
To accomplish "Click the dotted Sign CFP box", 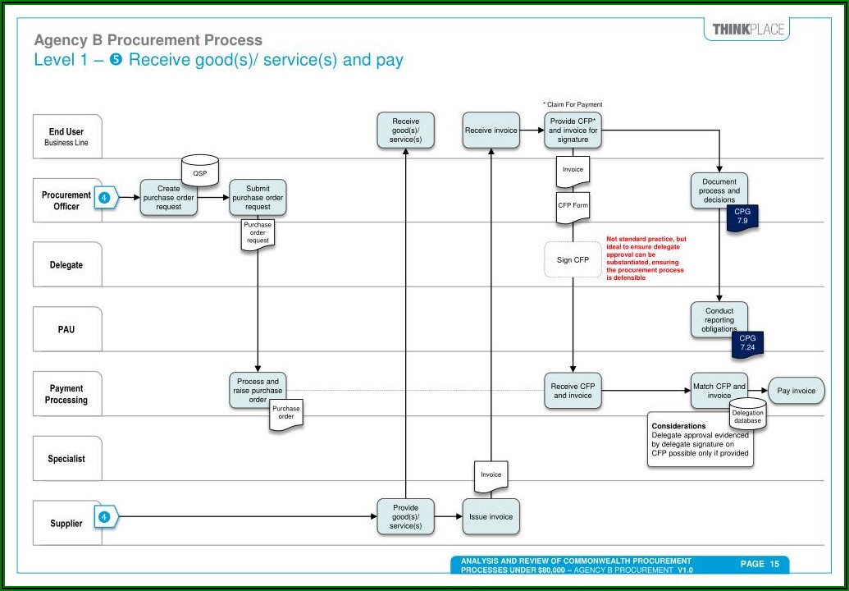I will [x=573, y=259].
